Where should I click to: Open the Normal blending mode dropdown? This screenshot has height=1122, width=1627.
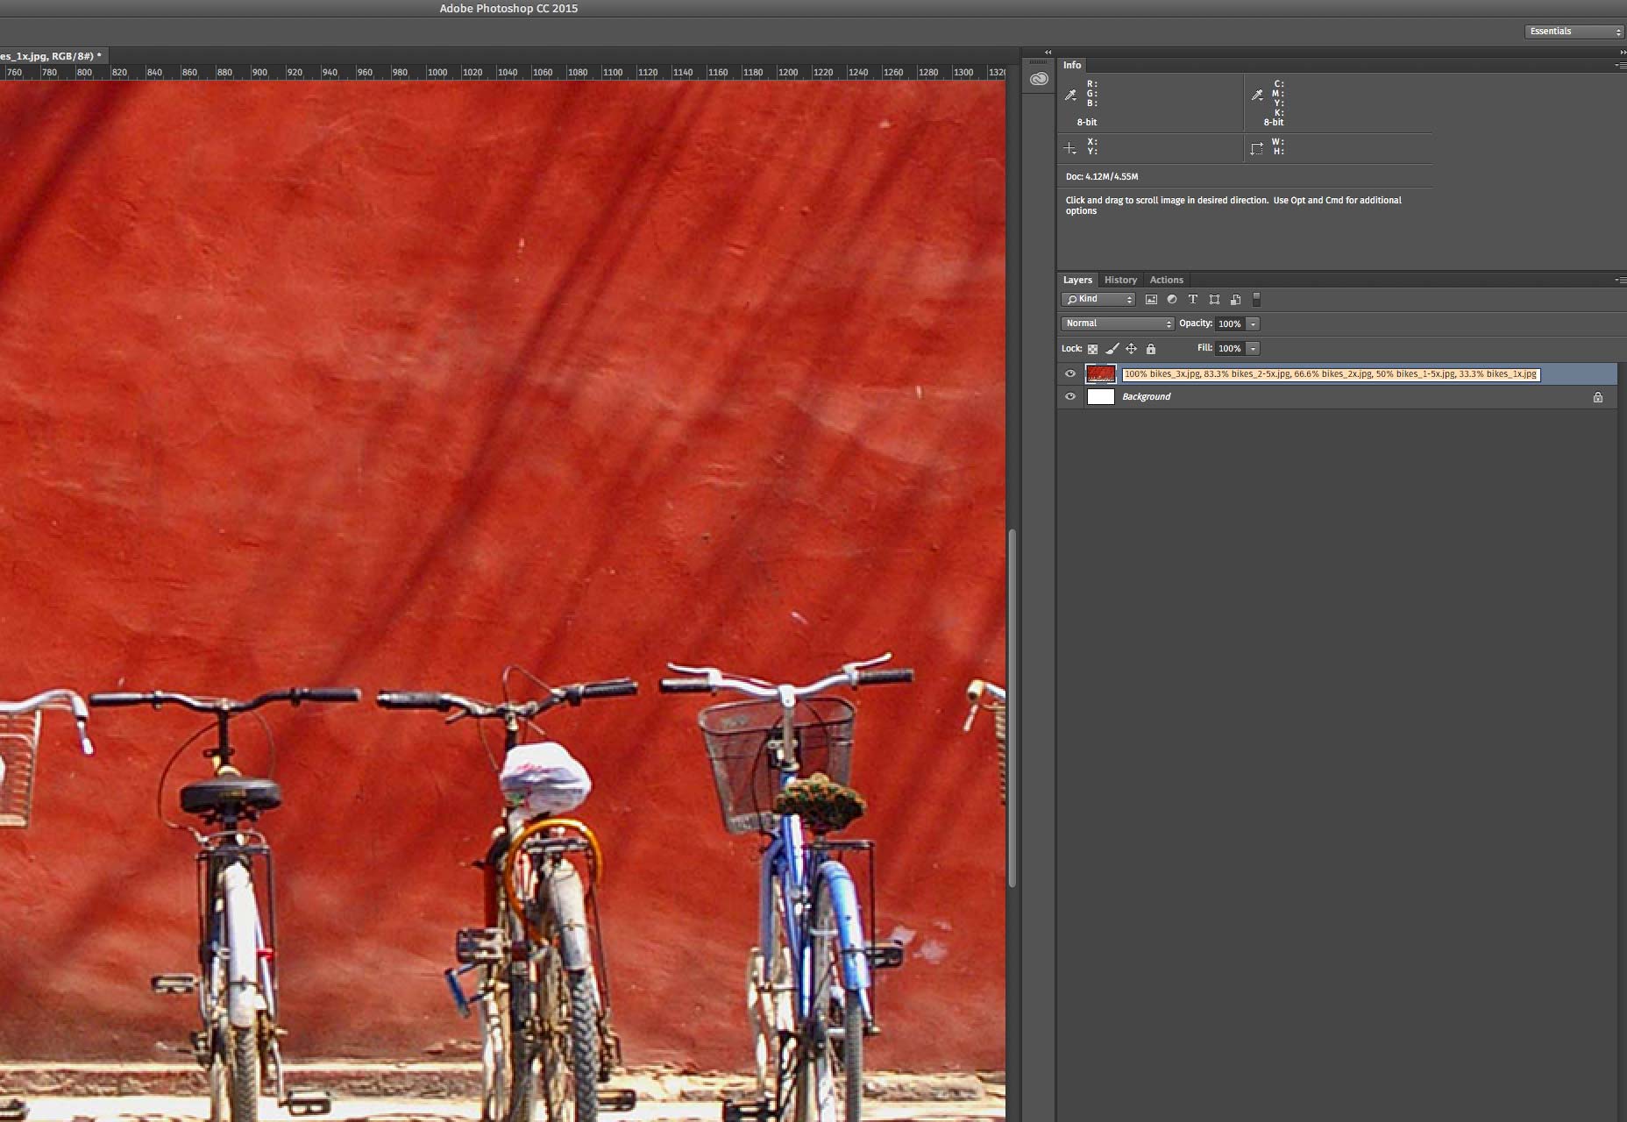[x=1118, y=323]
